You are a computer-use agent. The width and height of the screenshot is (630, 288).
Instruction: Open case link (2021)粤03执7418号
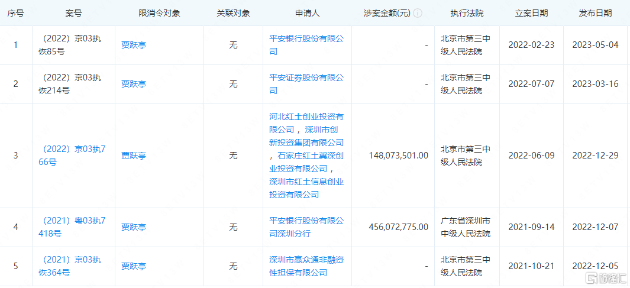click(72, 227)
